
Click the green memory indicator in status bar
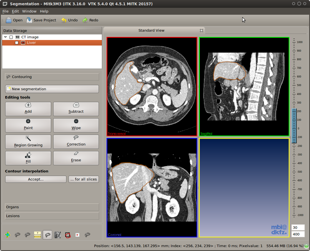coord(306,246)
